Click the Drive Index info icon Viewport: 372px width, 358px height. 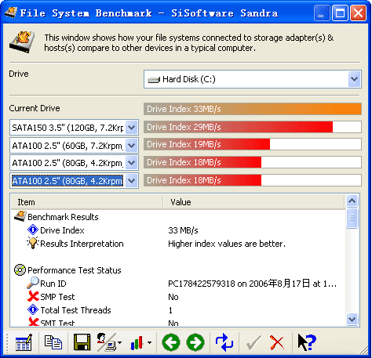[x=33, y=230]
